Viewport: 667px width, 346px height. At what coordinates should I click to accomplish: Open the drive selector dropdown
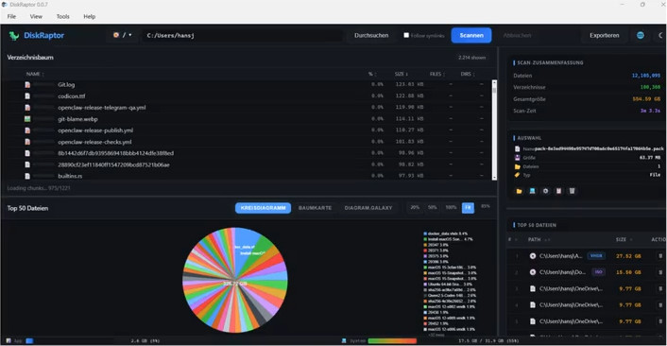(x=123, y=35)
